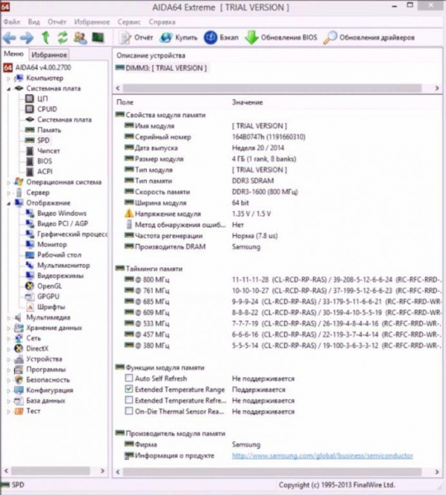Image resolution: width=446 pixels, height=495 pixels.
Task: Click the Купить buy button
Action: (x=178, y=38)
